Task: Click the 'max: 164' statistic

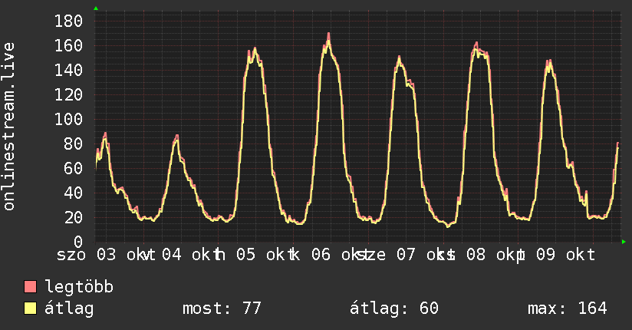Action: [568, 309]
